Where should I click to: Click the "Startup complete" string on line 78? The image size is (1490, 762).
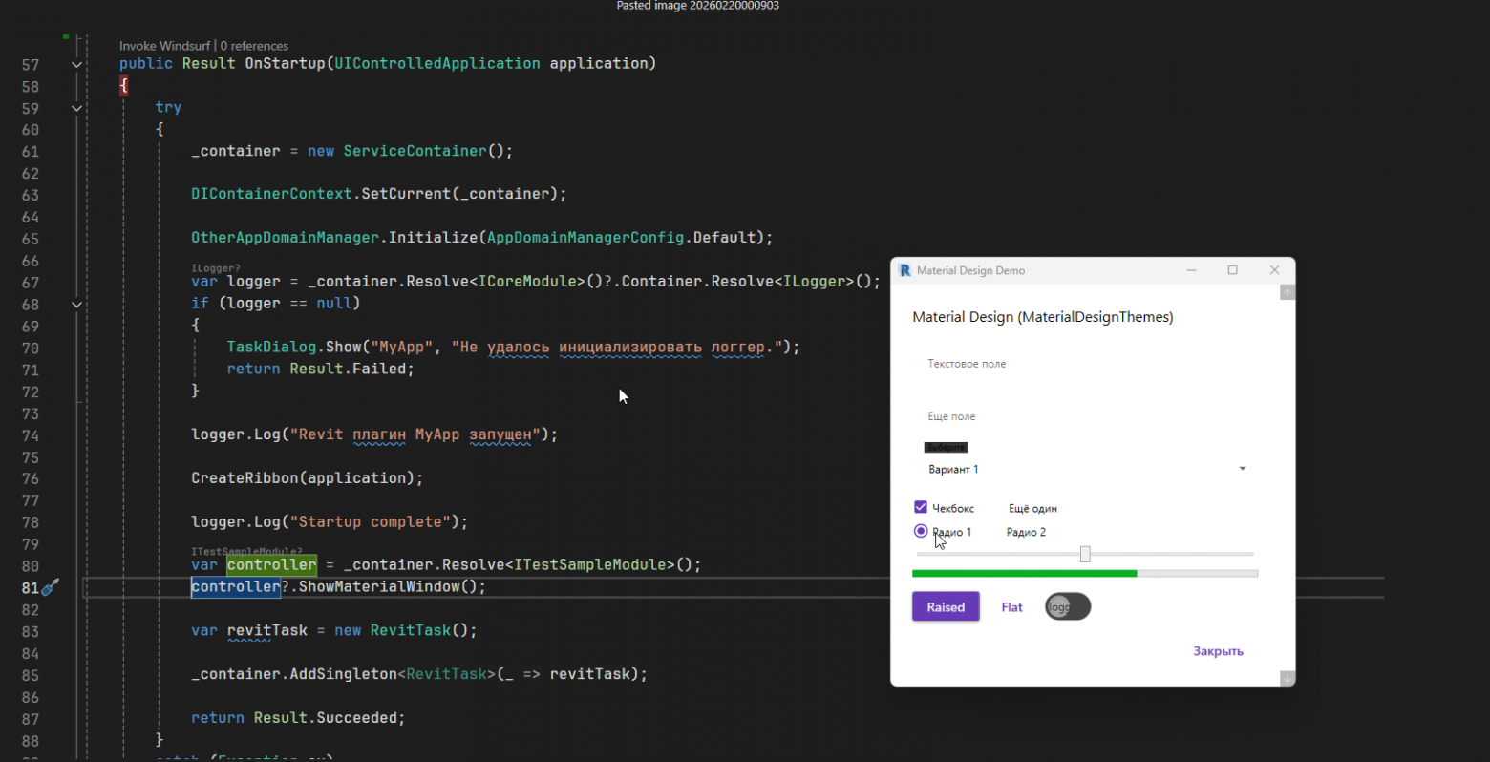coord(371,522)
